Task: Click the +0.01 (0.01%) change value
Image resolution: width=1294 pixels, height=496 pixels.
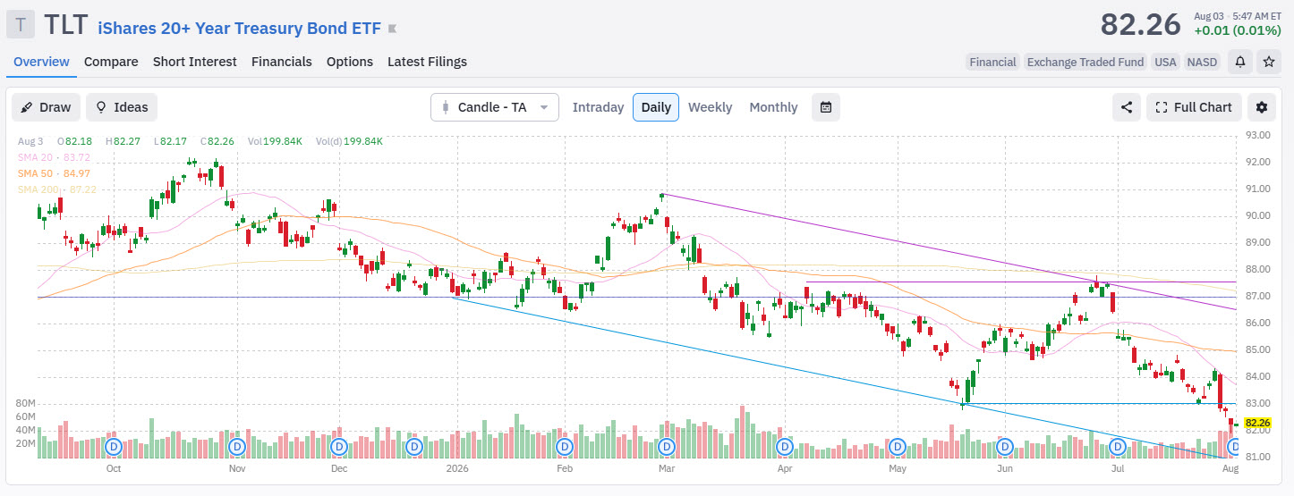Action: coord(1237,31)
